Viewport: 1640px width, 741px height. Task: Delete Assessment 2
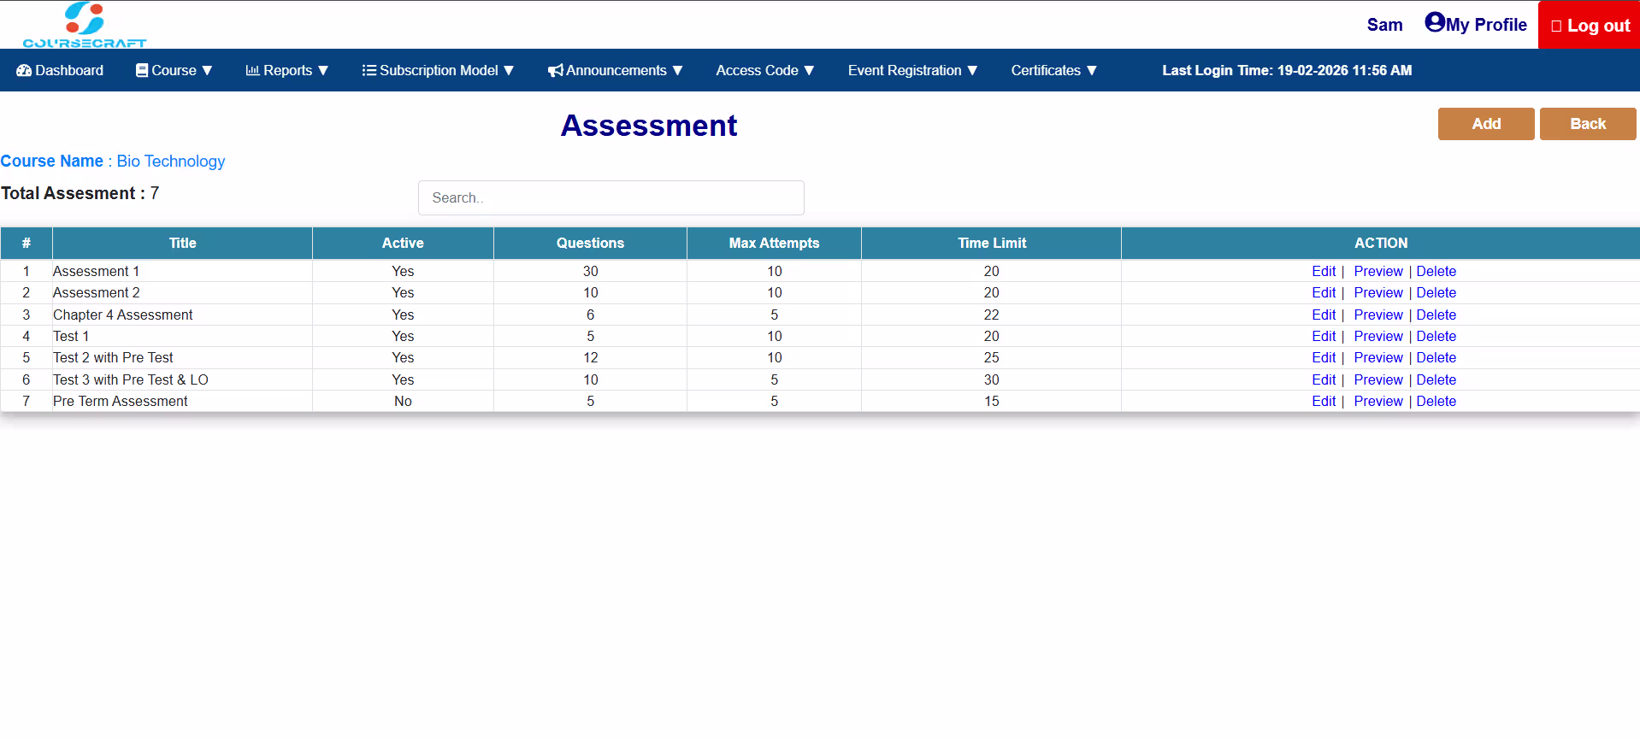tap(1436, 292)
